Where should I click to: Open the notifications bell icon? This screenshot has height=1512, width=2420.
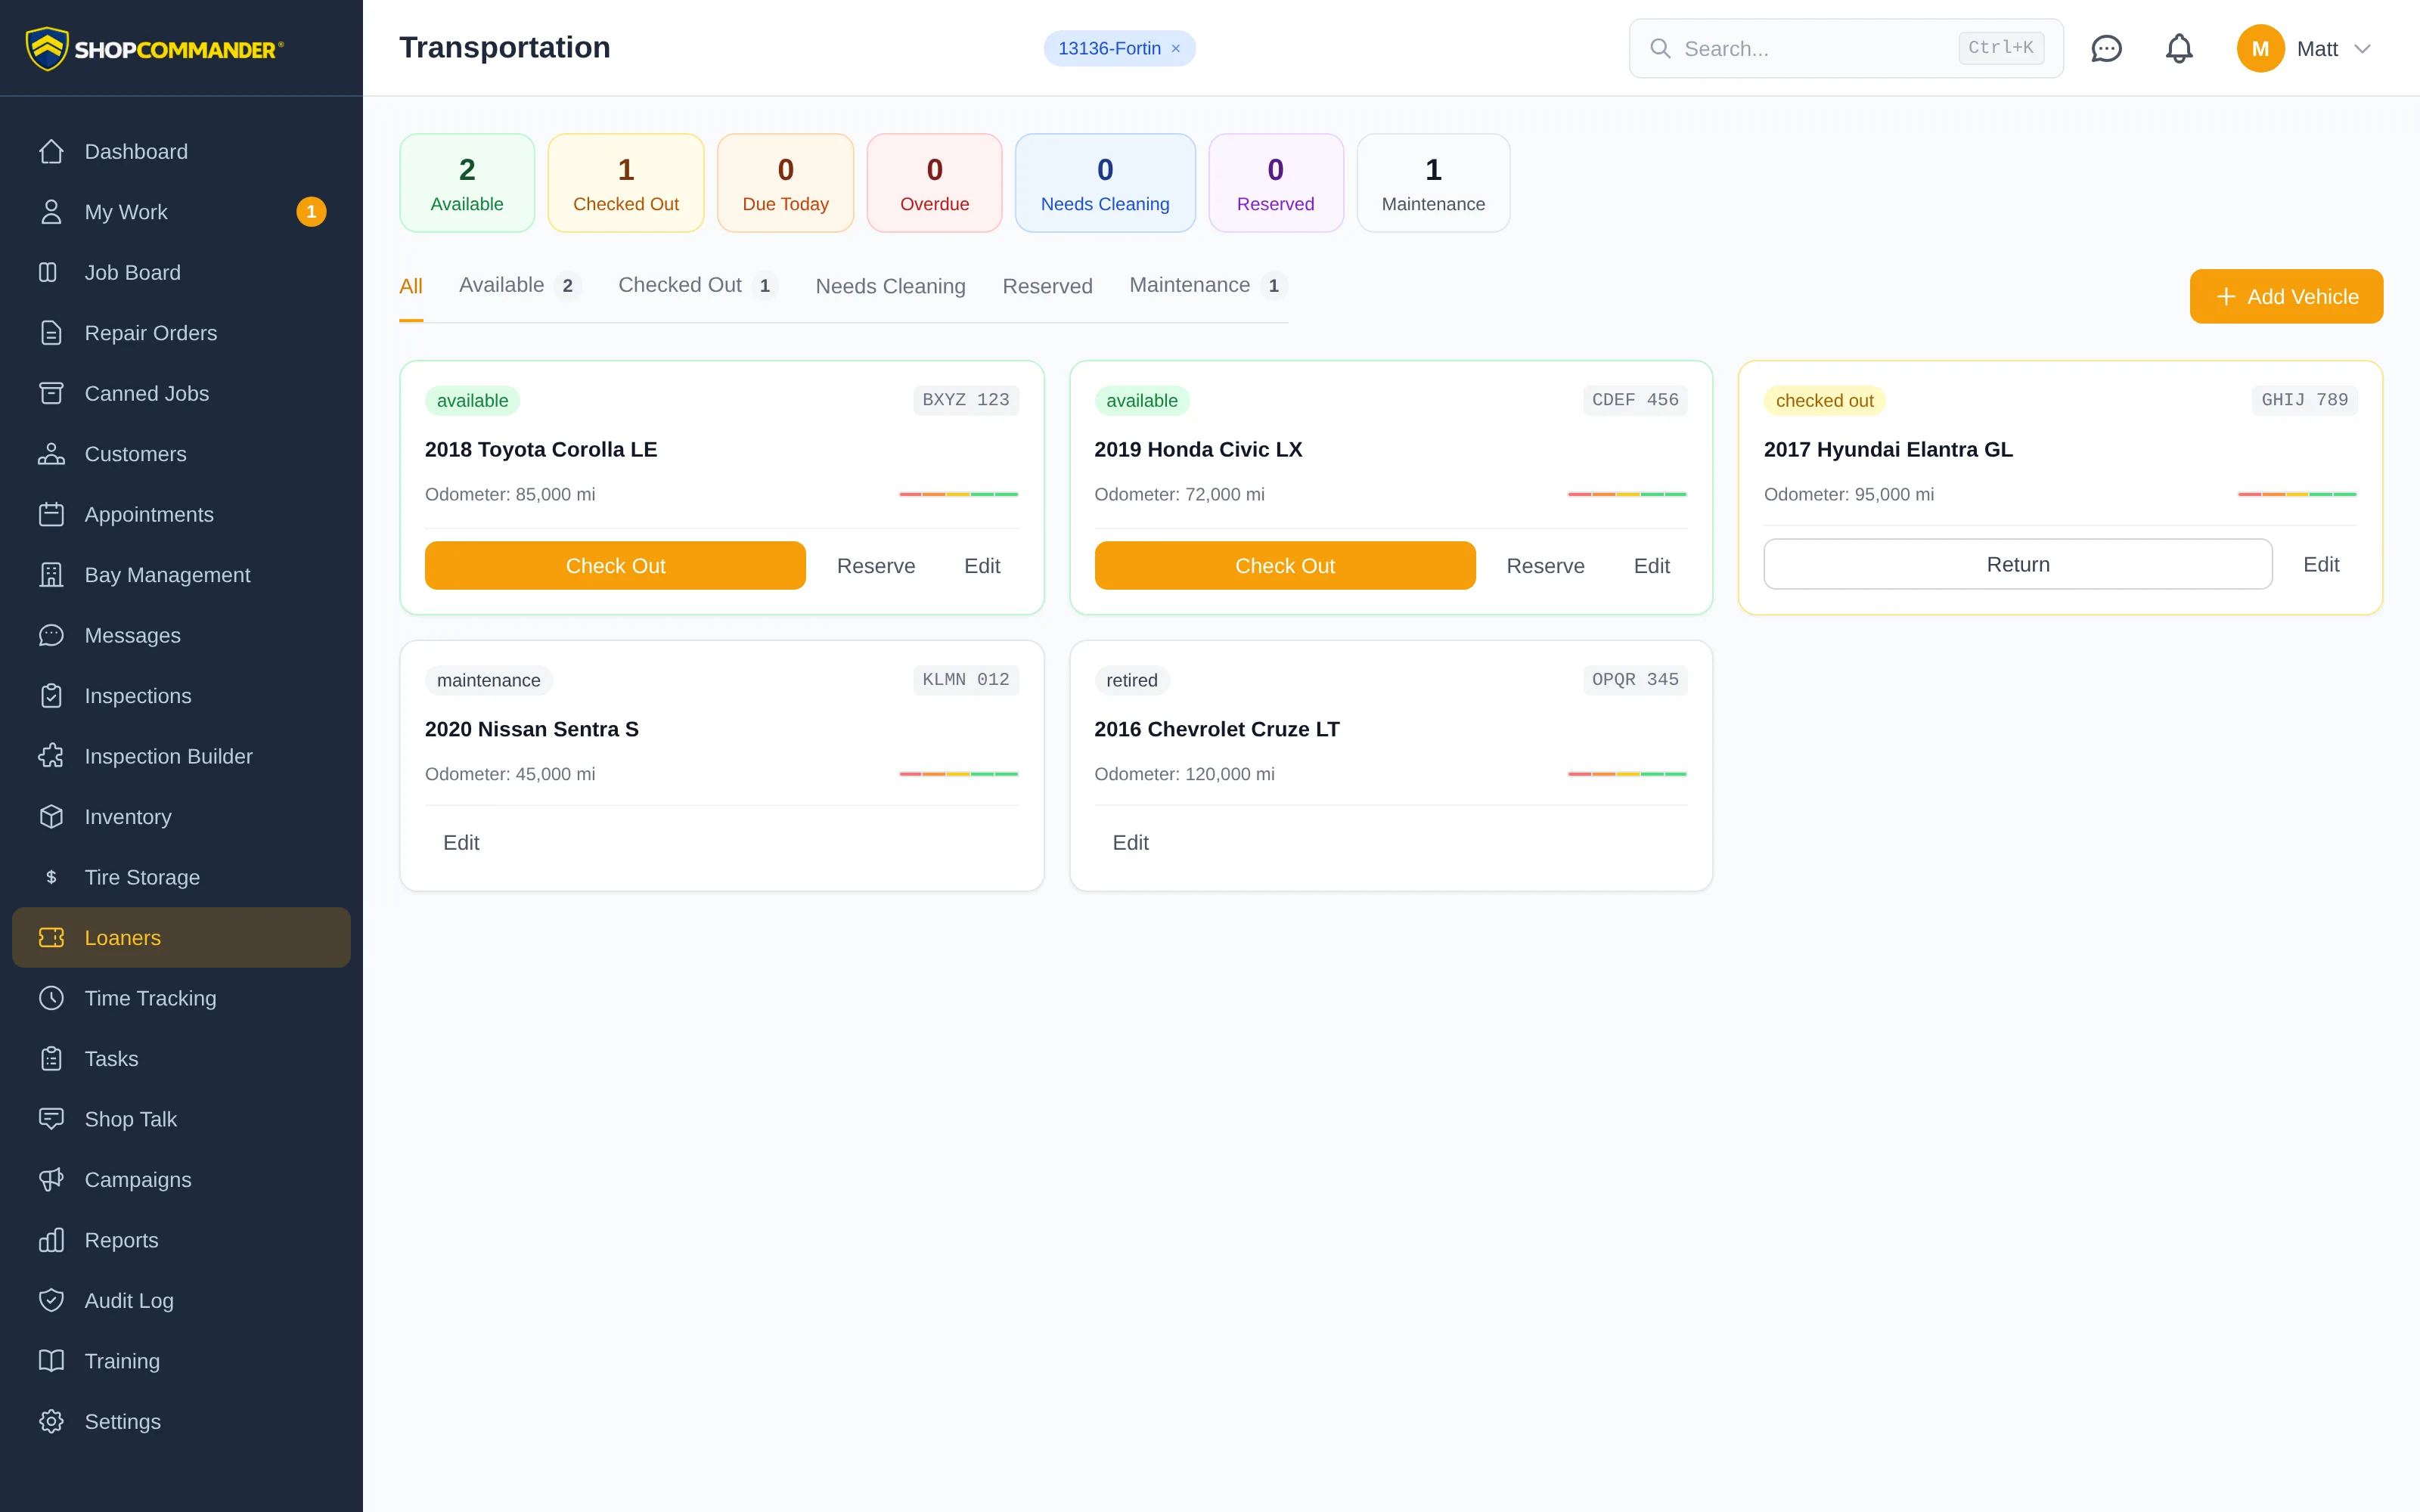(2179, 48)
